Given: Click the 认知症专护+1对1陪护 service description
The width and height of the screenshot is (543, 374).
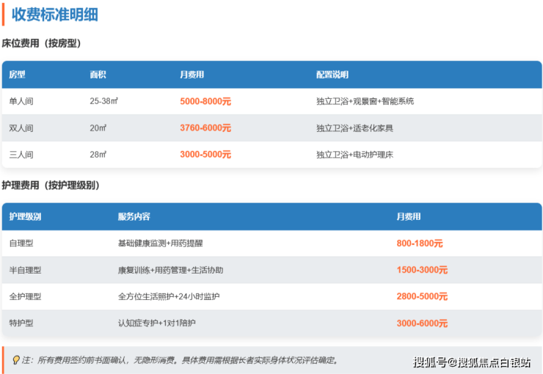Looking at the screenshot, I should pos(157,323).
